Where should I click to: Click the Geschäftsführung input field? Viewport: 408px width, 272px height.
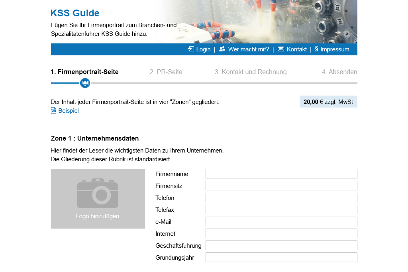point(281,245)
